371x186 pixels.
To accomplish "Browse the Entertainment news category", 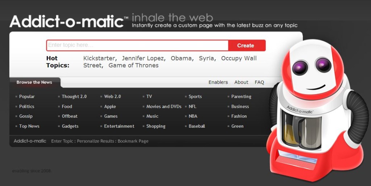I will click(x=119, y=126).
